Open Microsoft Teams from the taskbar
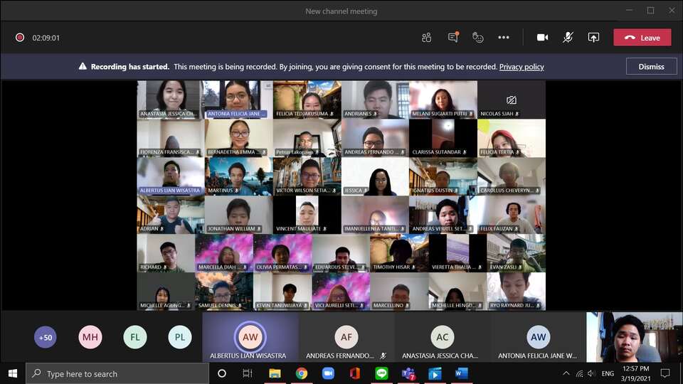 (408, 373)
